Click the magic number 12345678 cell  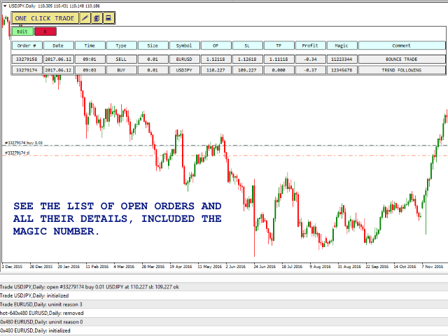pyautogui.click(x=340, y=70)
